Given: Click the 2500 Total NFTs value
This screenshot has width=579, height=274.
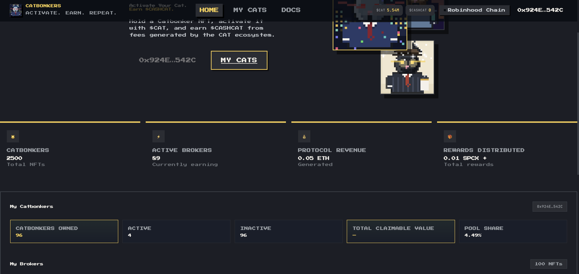Looking at the screenshot, I should click(x=14, y=158).
